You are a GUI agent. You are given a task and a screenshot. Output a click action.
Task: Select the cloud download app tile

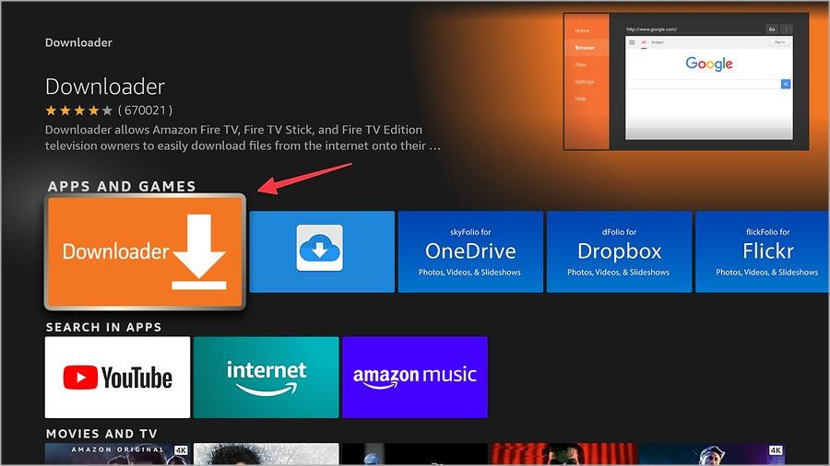pos(322,251)
